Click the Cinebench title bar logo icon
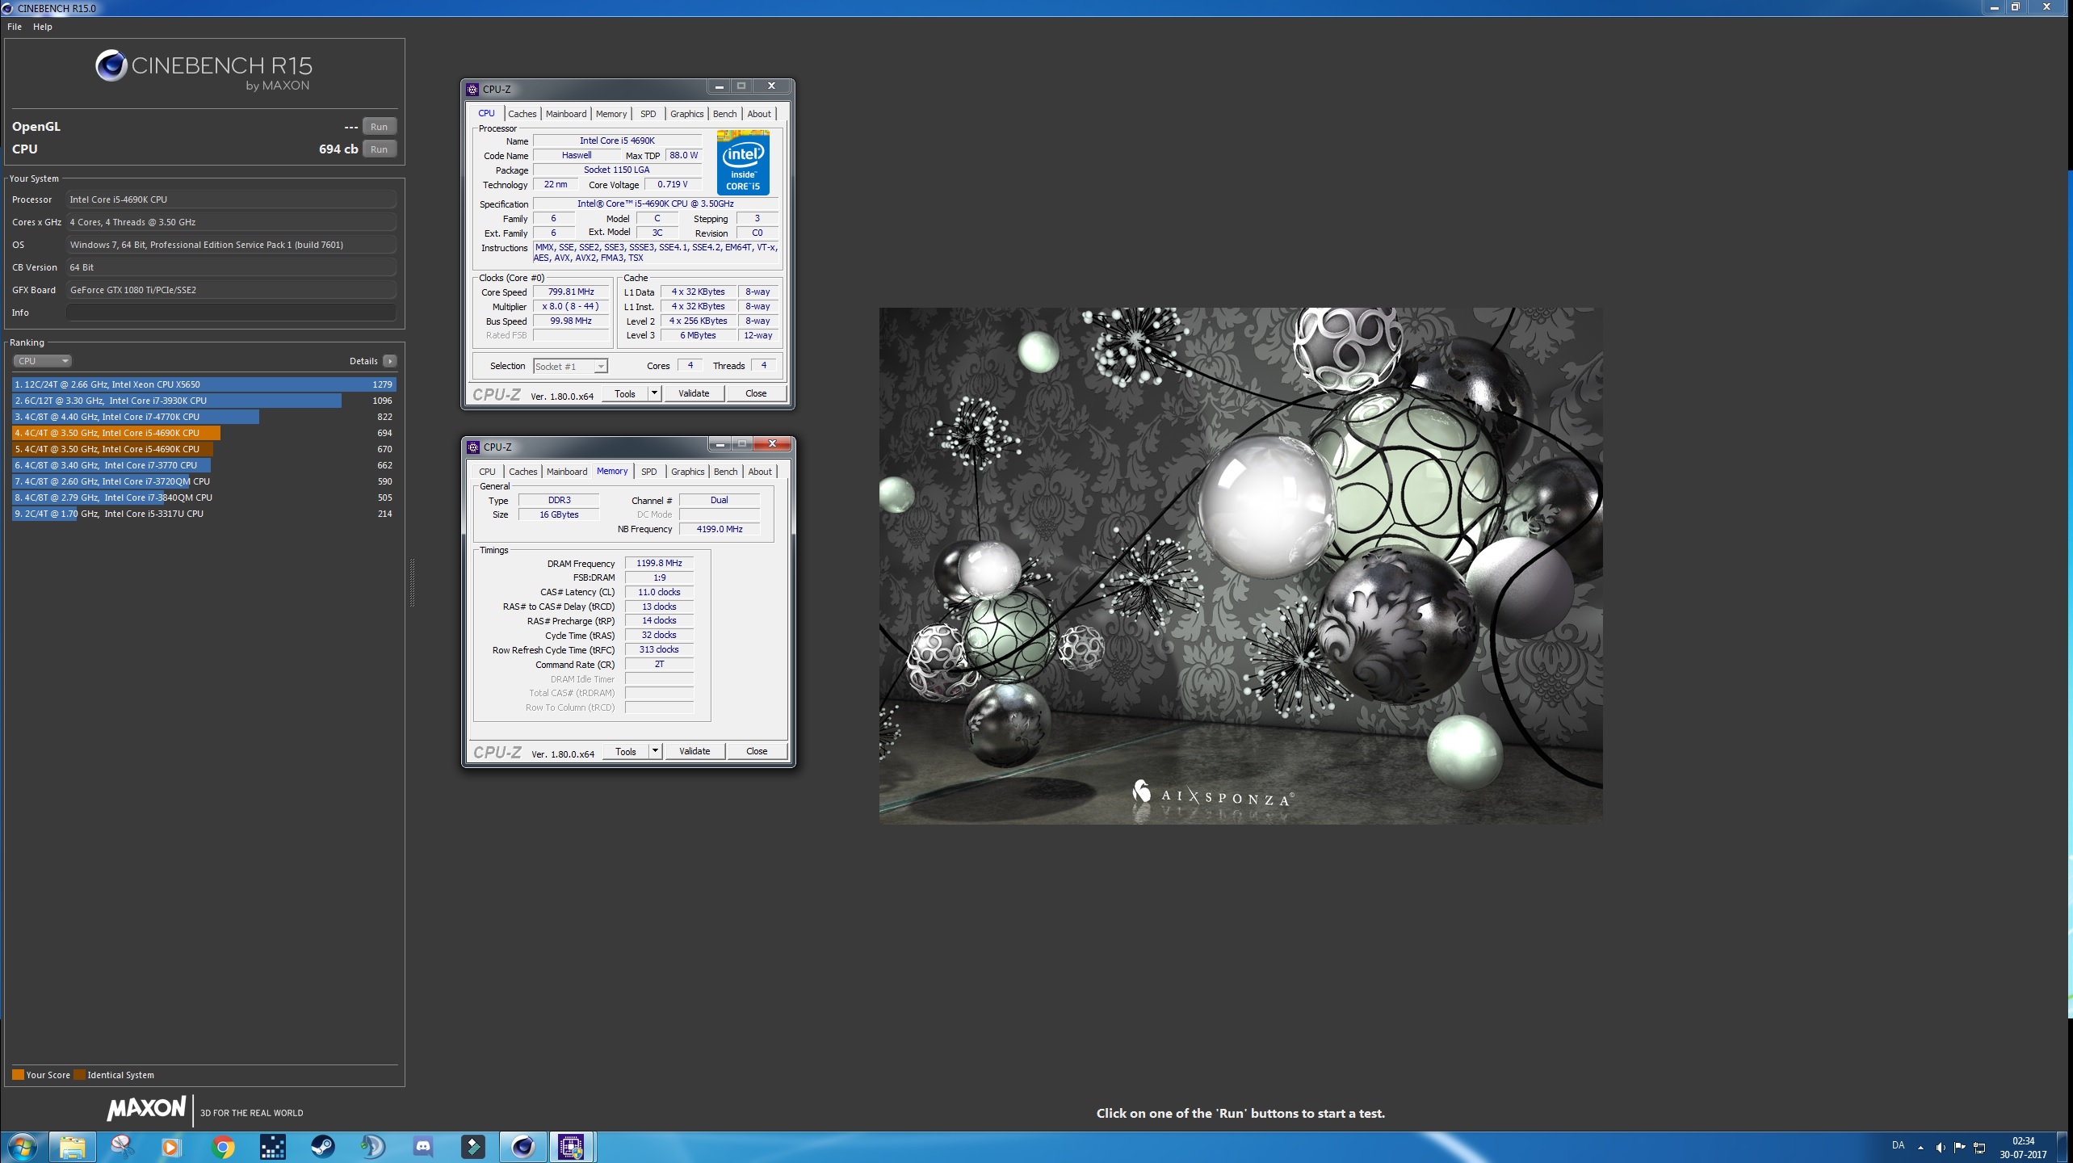The width and height of the screenshot is (2073, 1163). [x=7, y=8]
